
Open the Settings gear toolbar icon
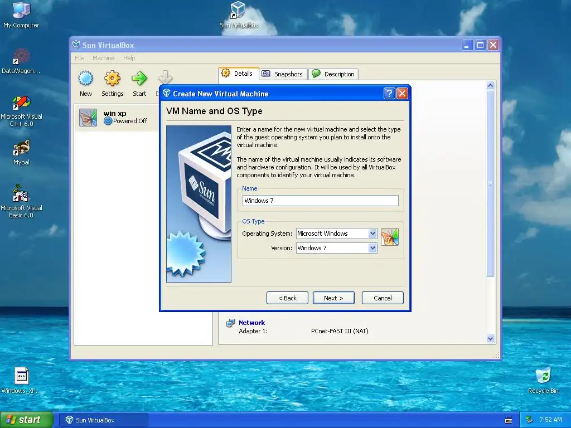[112, 78]
